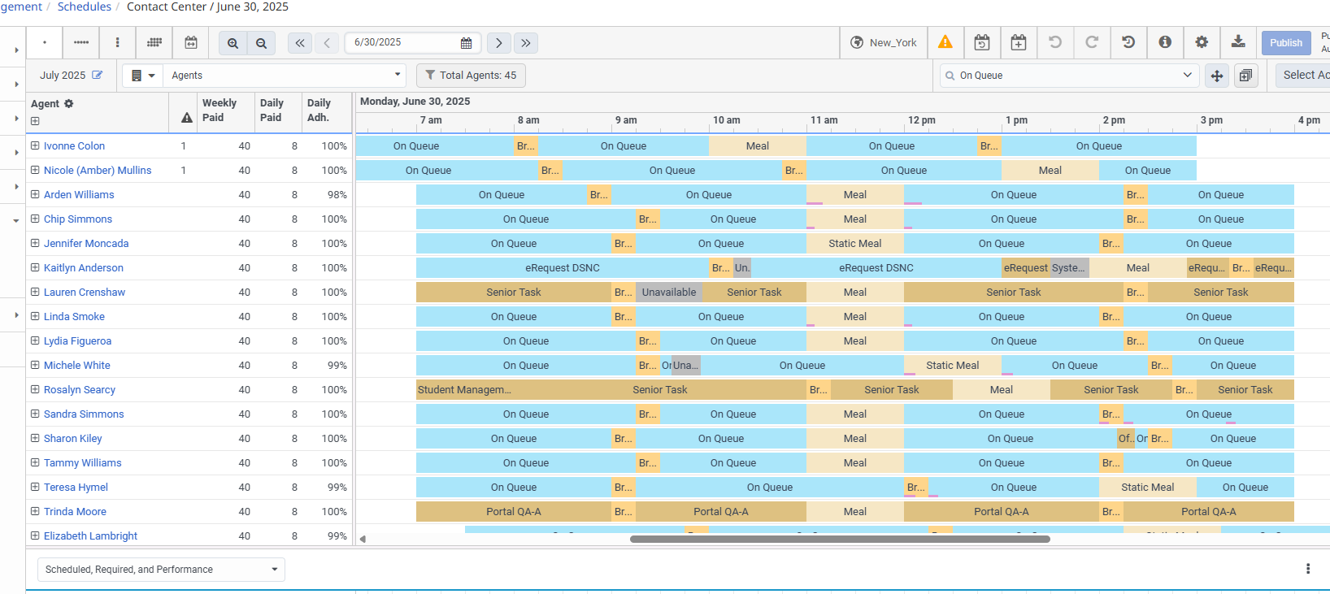Edit the July 2025 schedule name

(98, 75)
